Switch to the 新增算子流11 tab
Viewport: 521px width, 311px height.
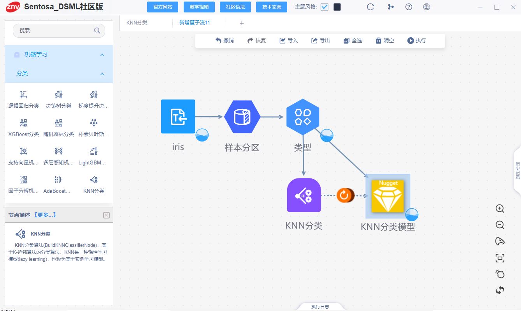(195, 23)
